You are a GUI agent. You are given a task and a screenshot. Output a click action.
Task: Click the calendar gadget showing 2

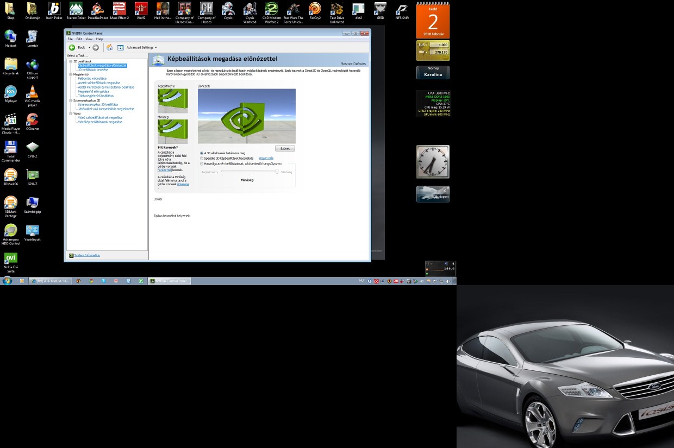(433, 20)
